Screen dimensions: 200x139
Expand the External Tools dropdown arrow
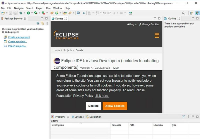[x=47, y=13]
